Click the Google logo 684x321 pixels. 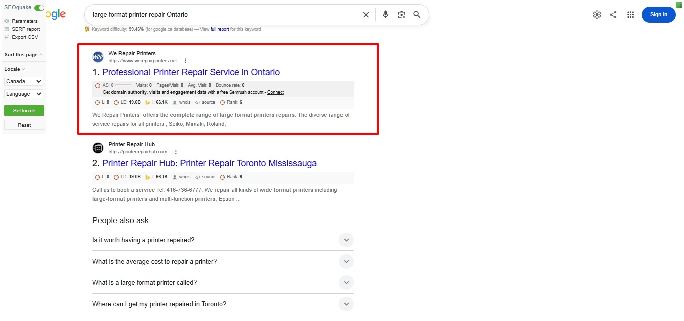[56, 15]
